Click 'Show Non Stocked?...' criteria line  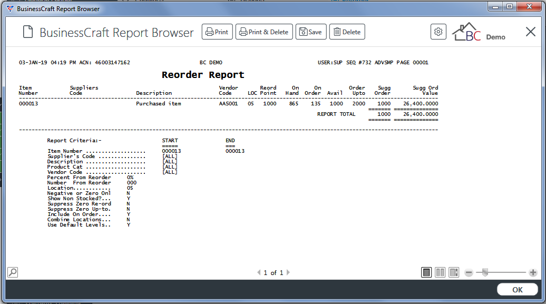click(x=89, y=199)
